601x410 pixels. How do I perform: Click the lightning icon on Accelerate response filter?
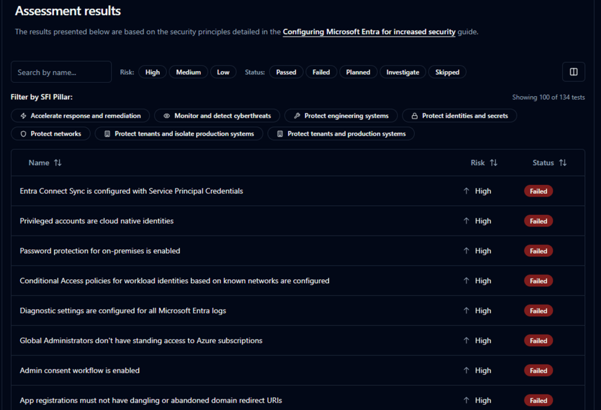point(23,116)
